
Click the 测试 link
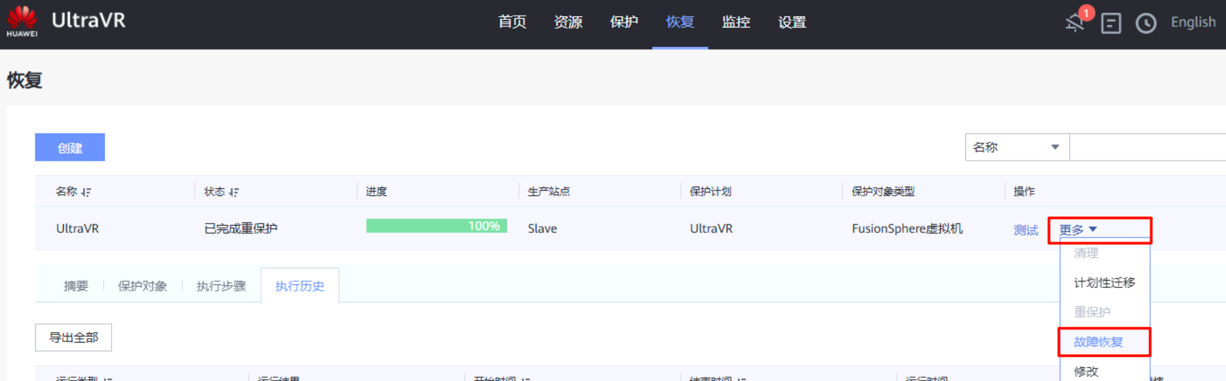coord(1025,230)
